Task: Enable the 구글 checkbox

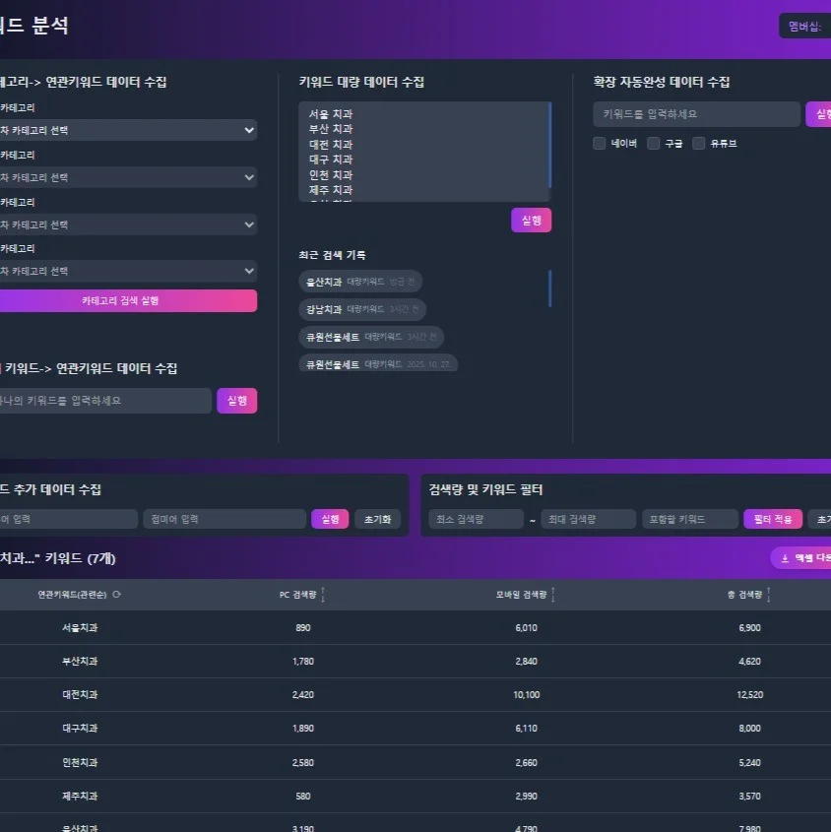Action: point(653,143)
